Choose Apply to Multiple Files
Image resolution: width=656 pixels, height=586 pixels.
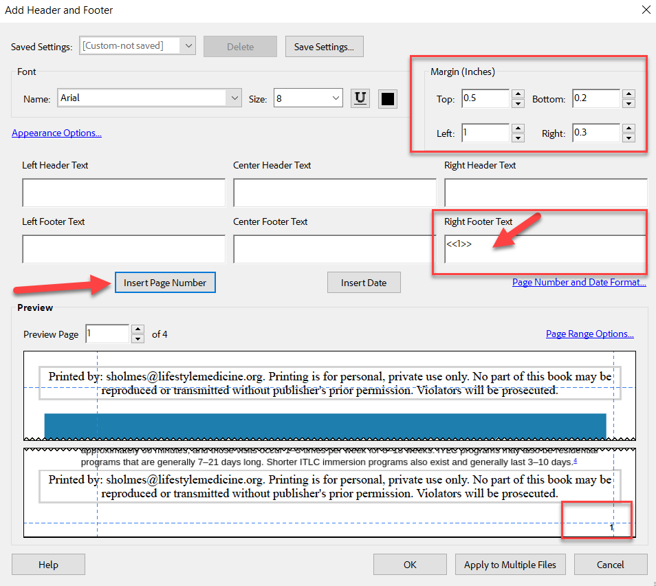[510, 565]
